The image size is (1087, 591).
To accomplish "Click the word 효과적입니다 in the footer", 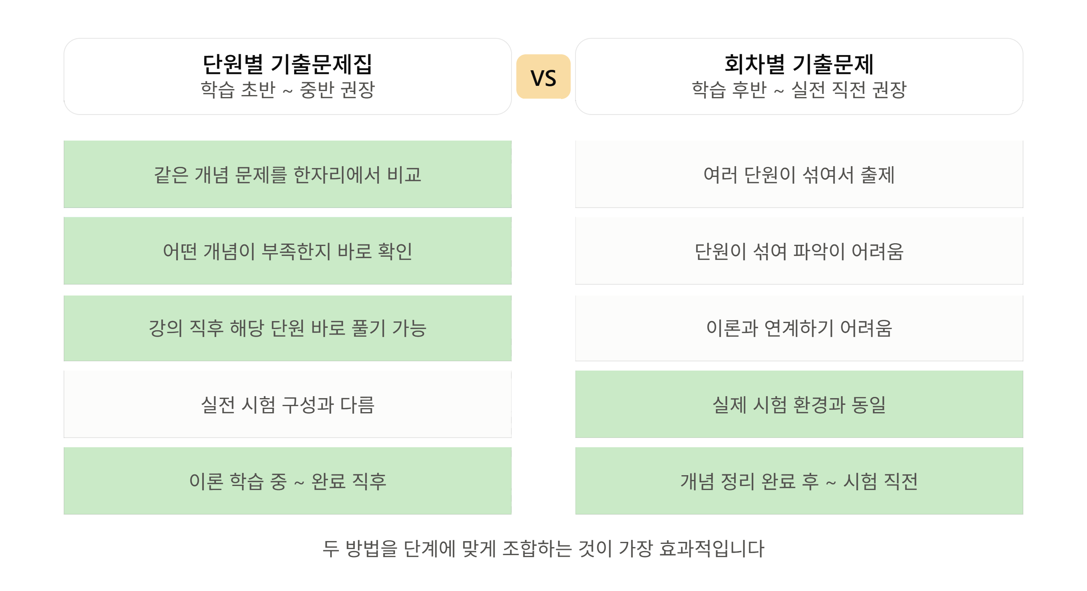I will tap(711, 548).
